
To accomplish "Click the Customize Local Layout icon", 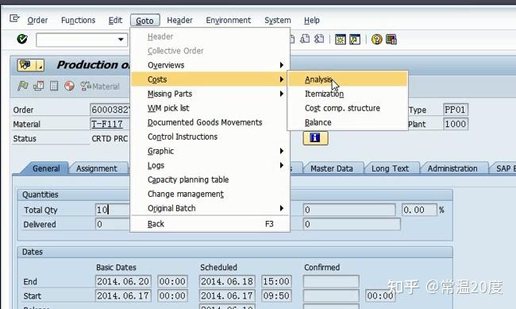I will point(391,40).
